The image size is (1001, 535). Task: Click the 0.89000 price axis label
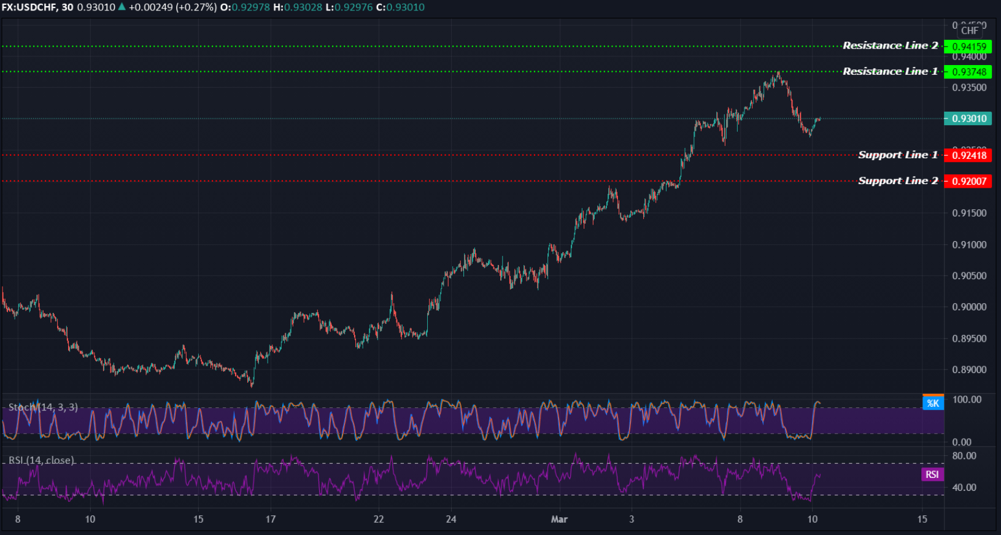coord(969,369)
